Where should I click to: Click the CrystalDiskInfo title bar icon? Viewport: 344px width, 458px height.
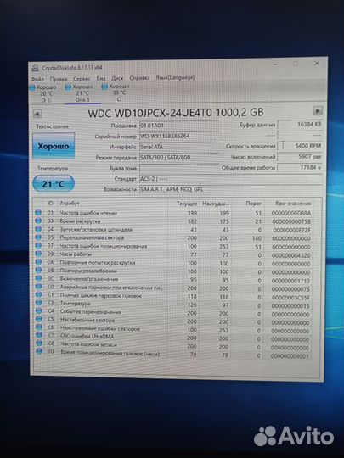click(x=36, y=69)
